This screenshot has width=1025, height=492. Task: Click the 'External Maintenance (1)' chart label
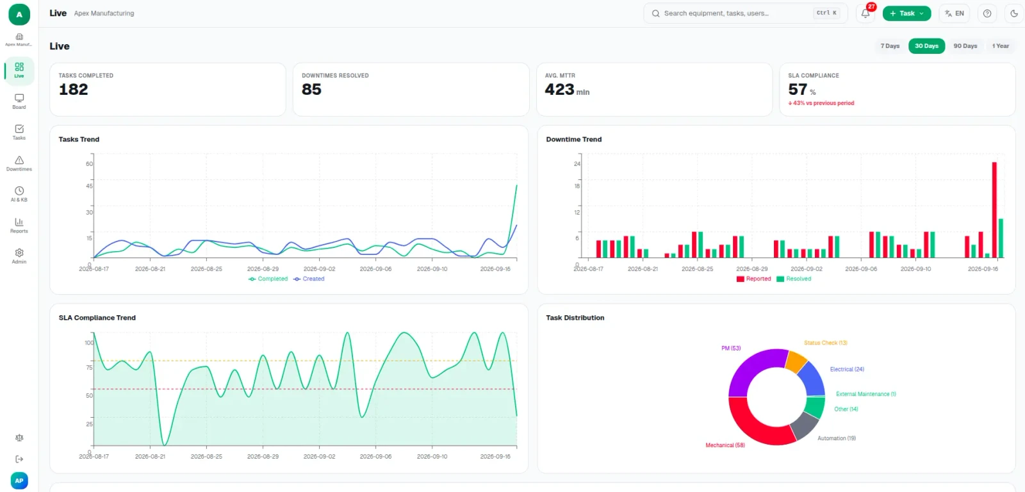pyautogui.click(x=866, y=395)
